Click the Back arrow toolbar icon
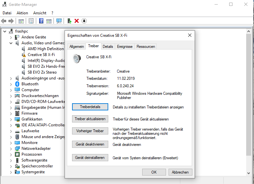The height and width of the screenshot is (184, 254). (4, 21)
